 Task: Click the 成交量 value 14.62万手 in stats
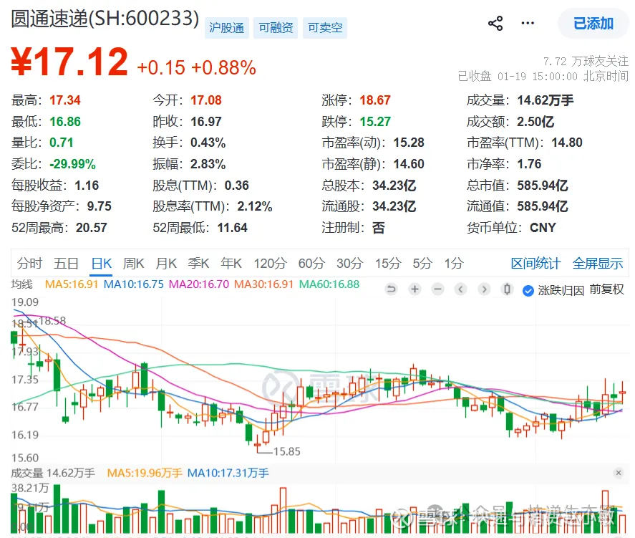pyautogui.click(x=546, y=100)
